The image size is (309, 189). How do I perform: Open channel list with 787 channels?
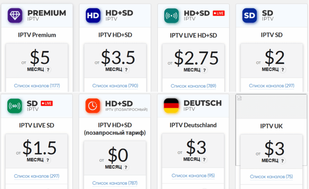pos(115,183)
